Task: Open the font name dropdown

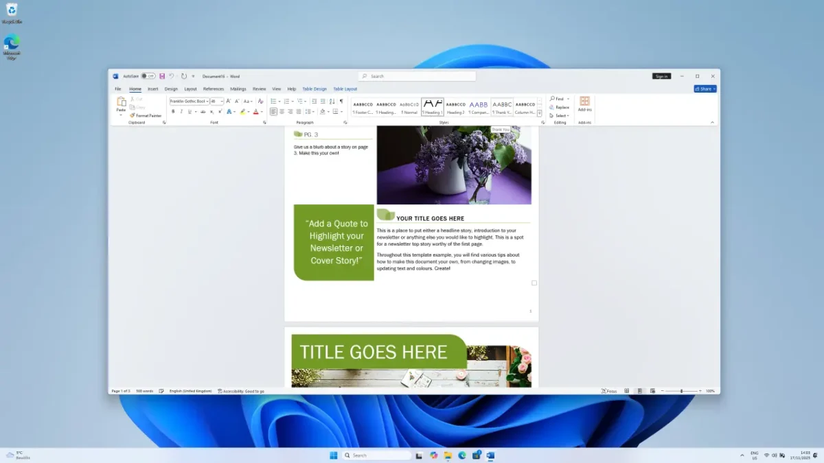Action: tap(207, 101)
